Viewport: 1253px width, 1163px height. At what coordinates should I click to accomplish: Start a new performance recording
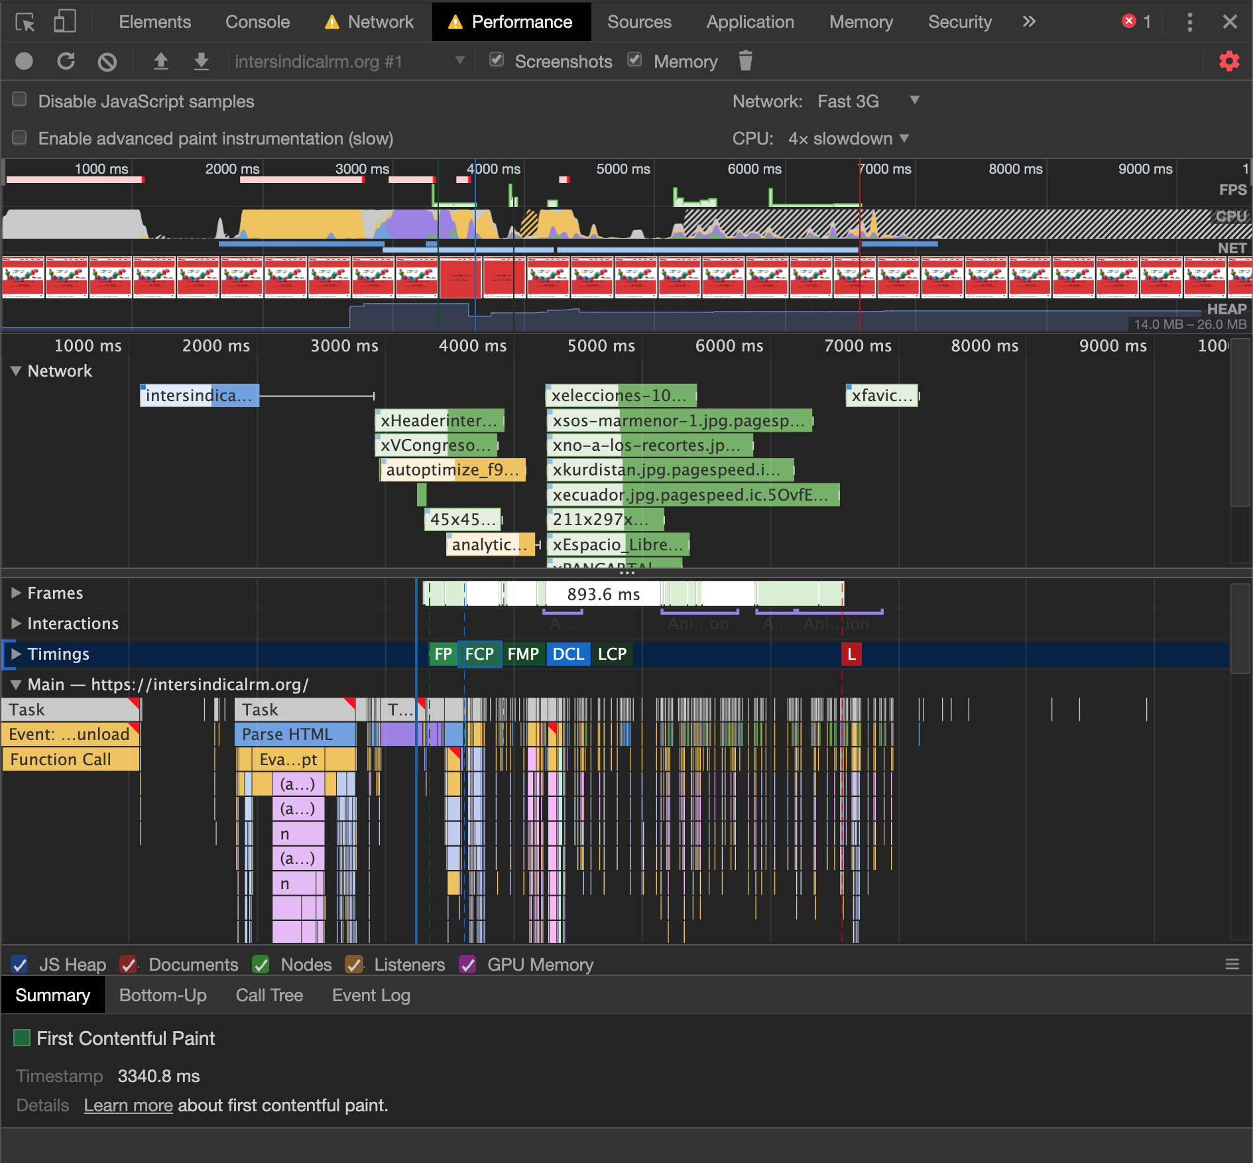pos(24,61)
